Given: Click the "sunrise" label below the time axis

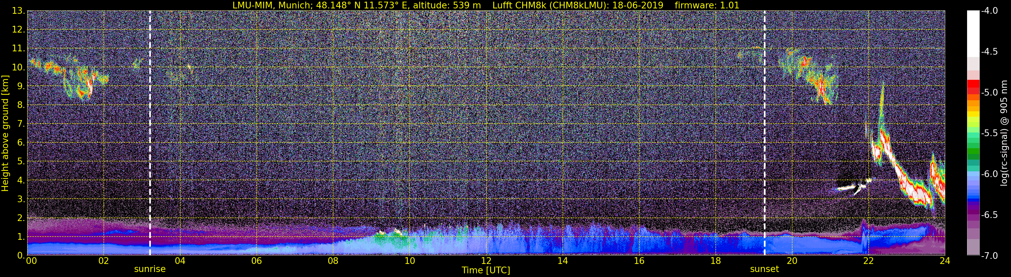Looking at the screenshot, I should [150, 269].
